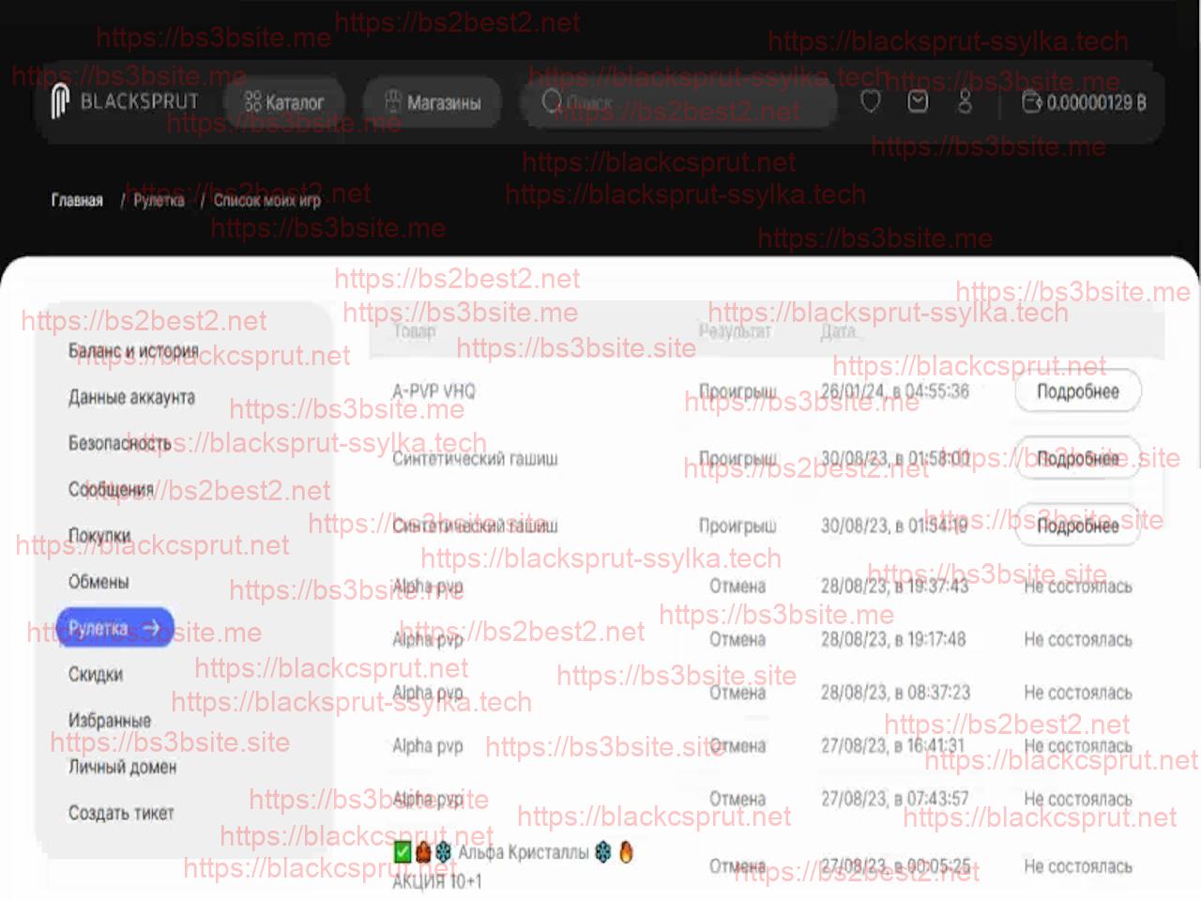Open Обмены in sidebar
Viewport: 1201px width, 901px height.
[99, 582]
